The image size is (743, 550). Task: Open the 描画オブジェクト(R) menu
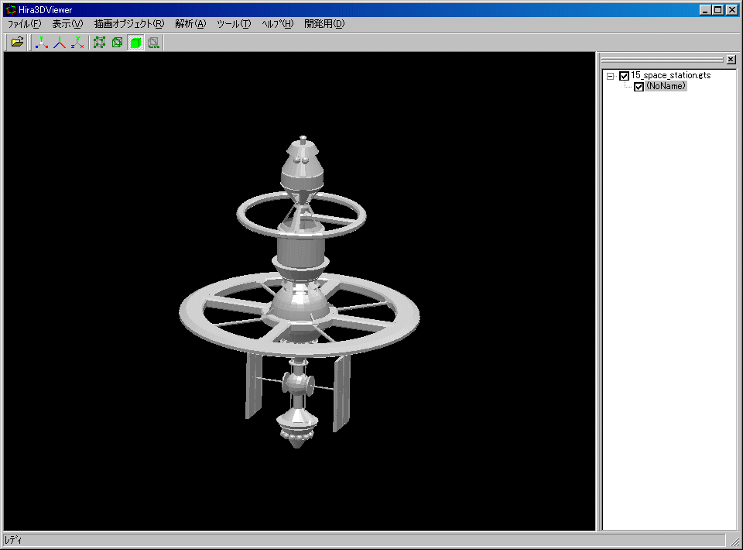(x=129, y=24)
